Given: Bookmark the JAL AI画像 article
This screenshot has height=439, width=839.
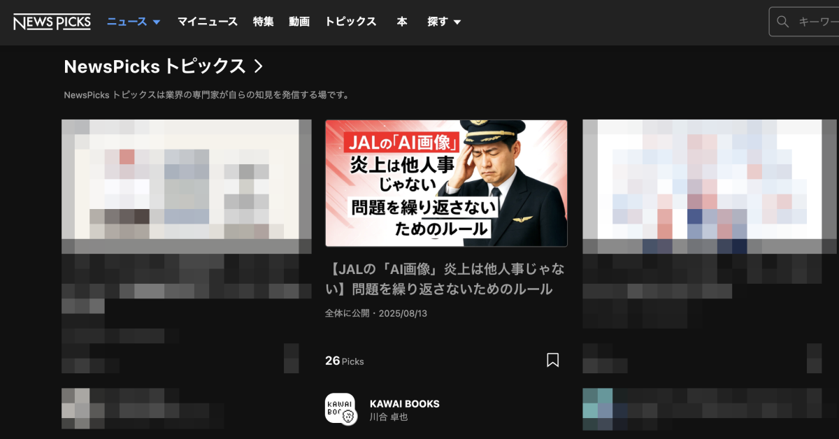Looking at the screenshot, I should point(552,360).
